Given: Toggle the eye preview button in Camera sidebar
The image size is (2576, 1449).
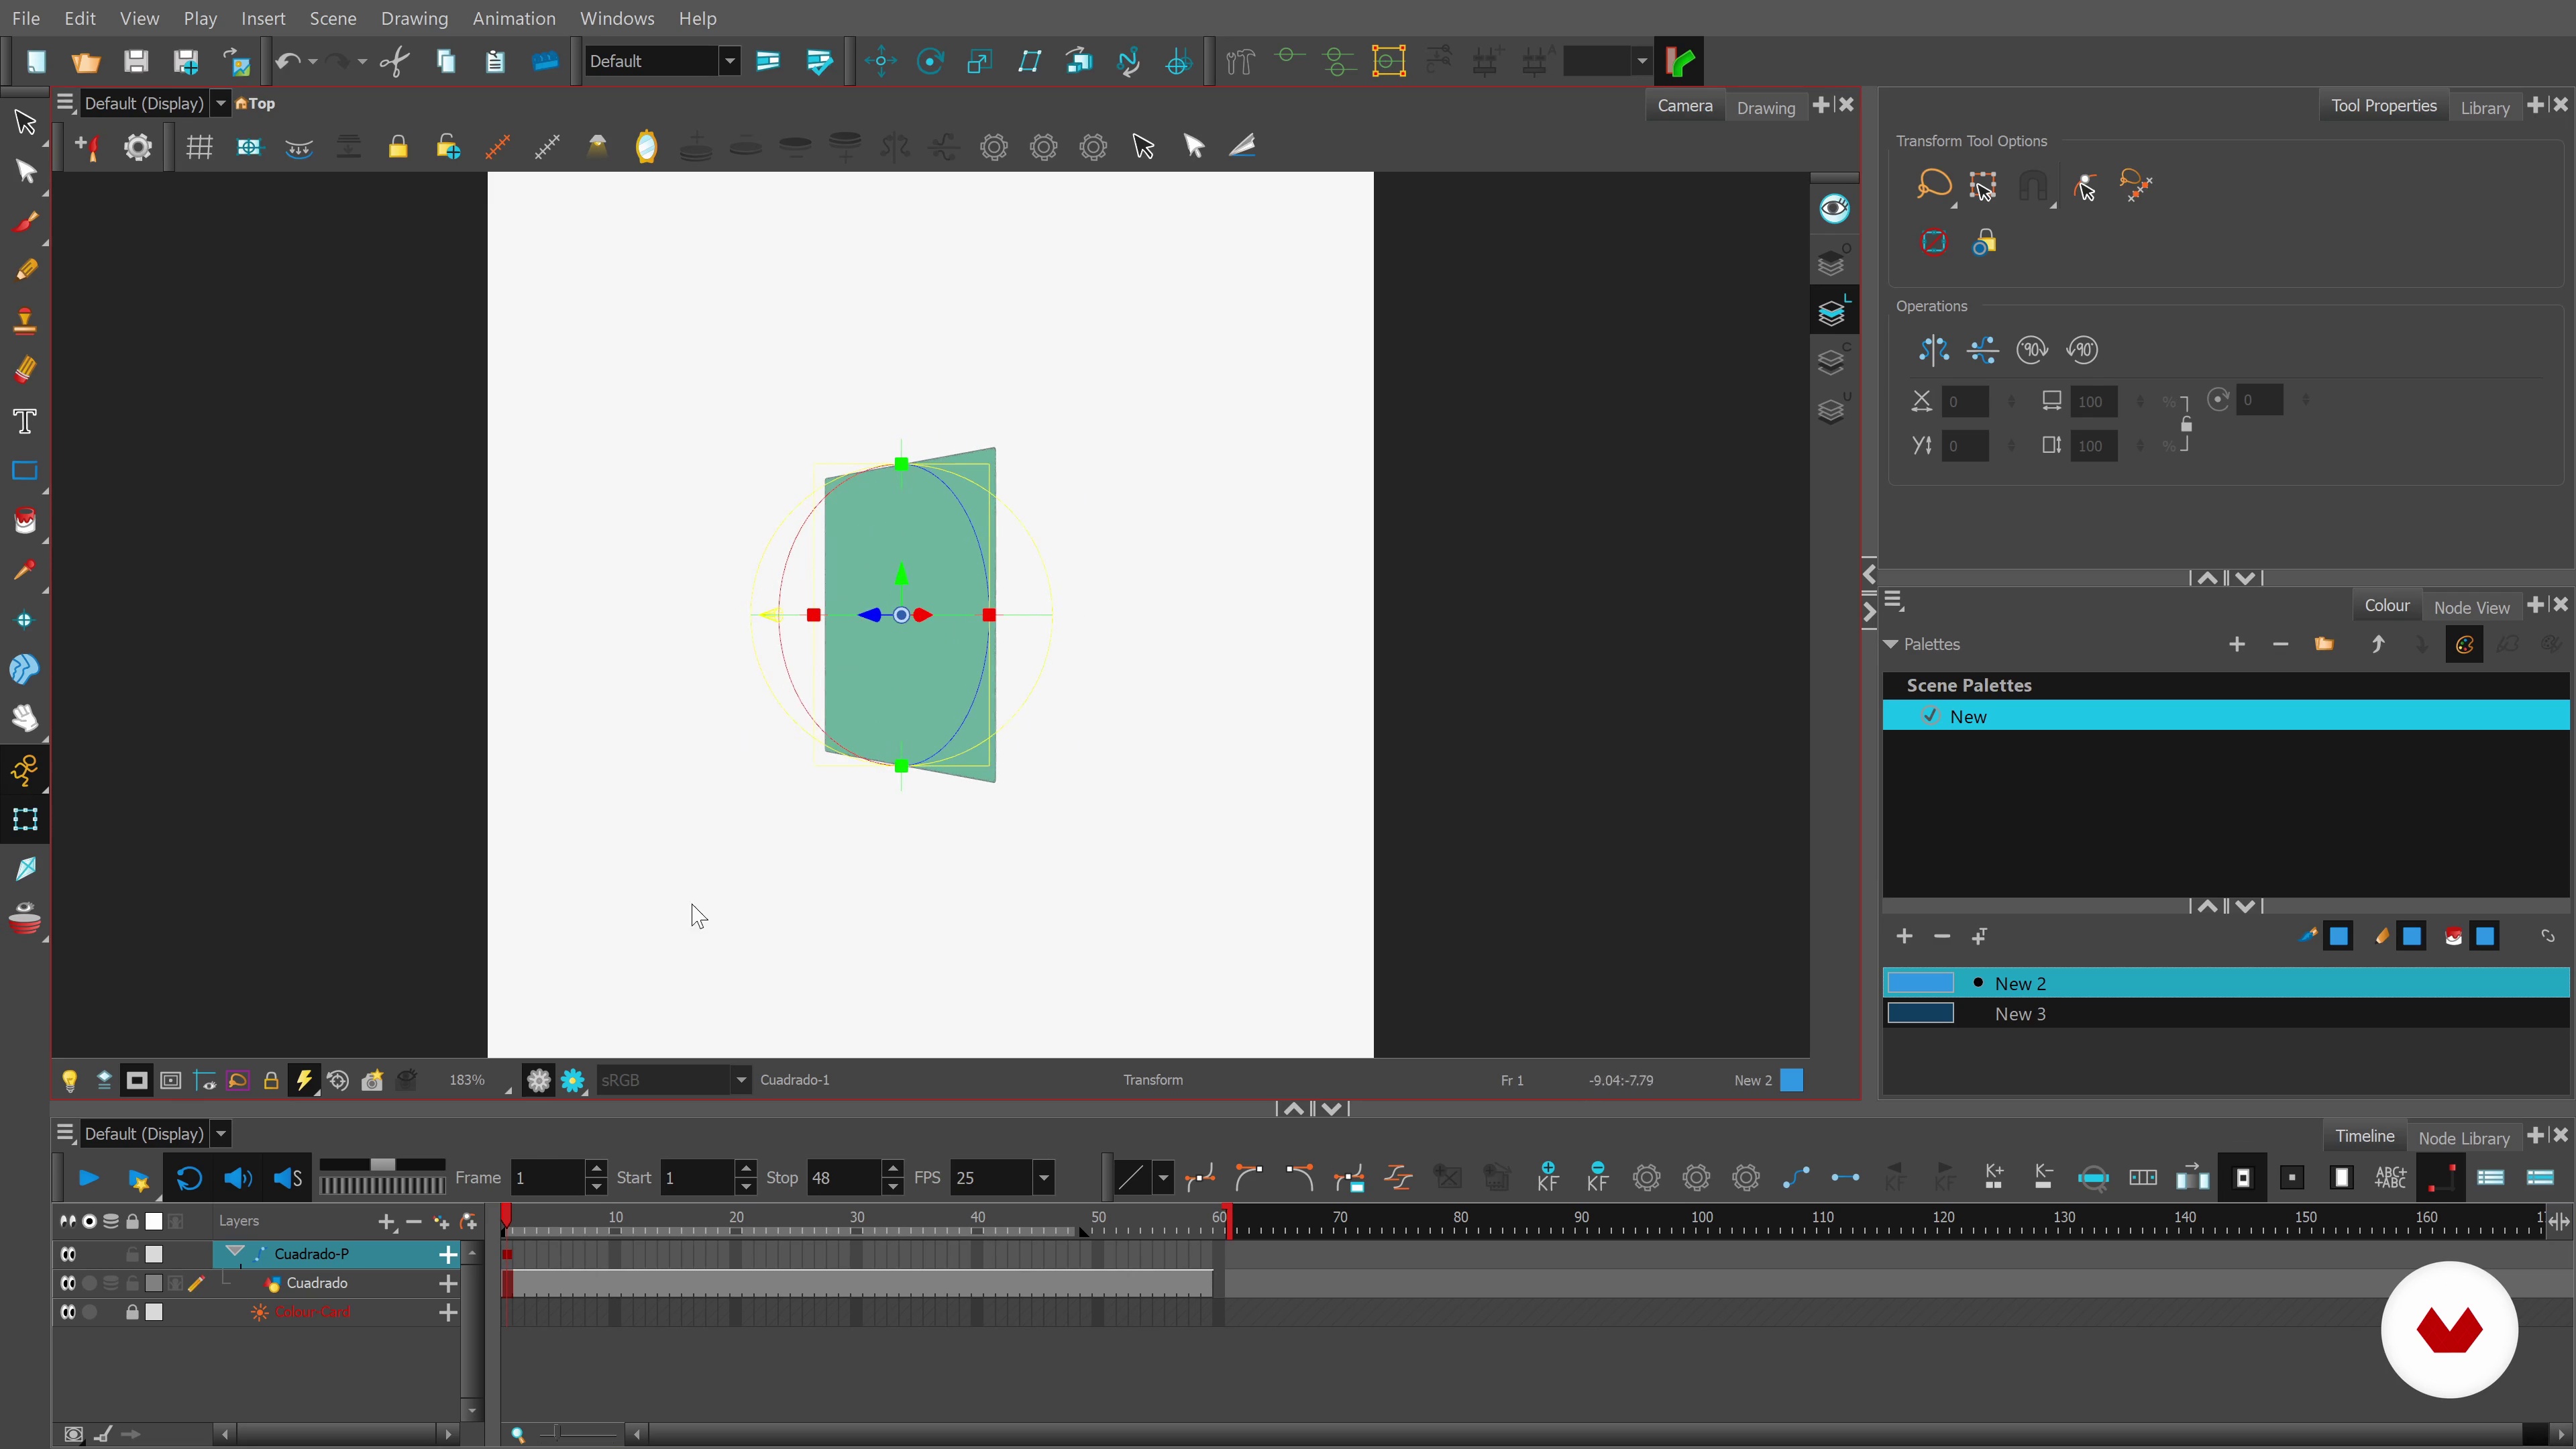Looking at the screenshot, I should [x=1834, y=209].
